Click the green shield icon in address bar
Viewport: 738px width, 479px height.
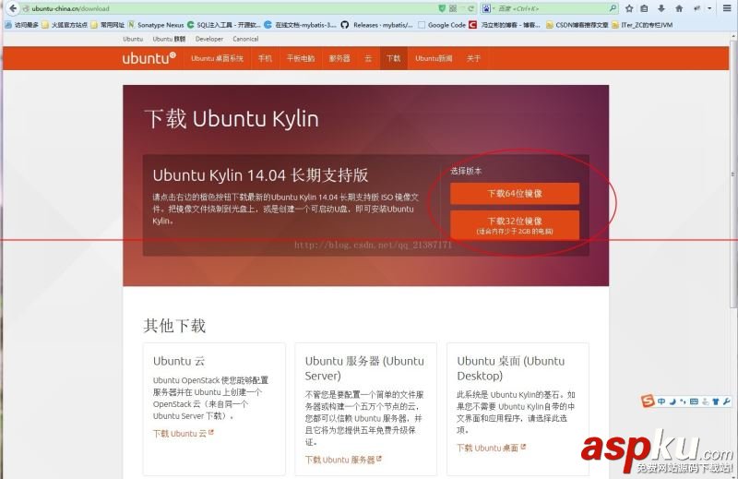click(442, 8)
